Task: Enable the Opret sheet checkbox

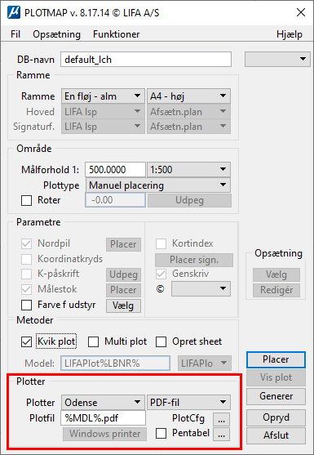Action: 161,341
